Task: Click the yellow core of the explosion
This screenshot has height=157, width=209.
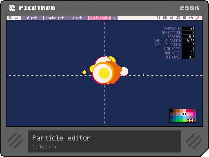Action: coord(104,73)
